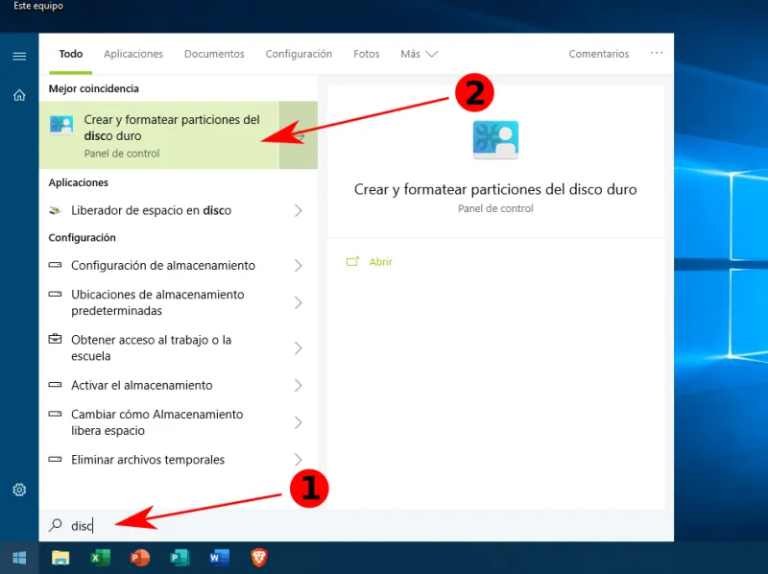Image resolution: width=768 pixels, height=574 pixels.
Task: Click the Ubicaciones de almacenamiento predeterminadas icon
Action: pyautogui.click(x=55, y=294)
